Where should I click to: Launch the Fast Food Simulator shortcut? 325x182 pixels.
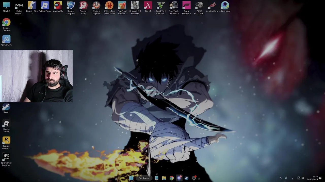(x=122, y=8)
